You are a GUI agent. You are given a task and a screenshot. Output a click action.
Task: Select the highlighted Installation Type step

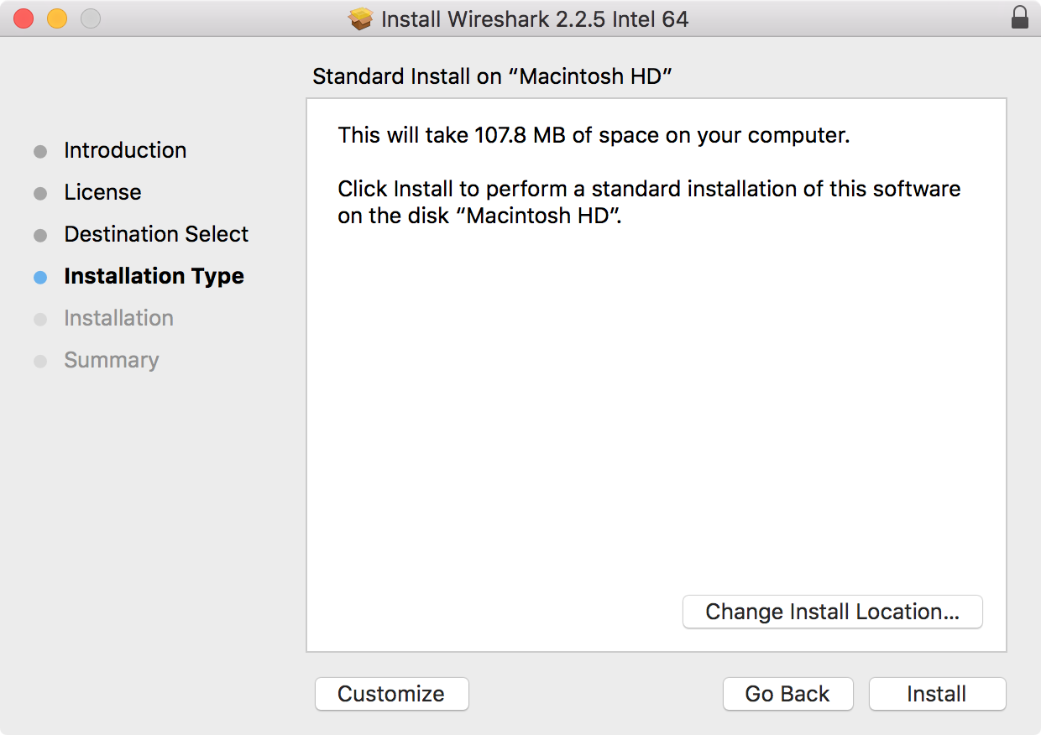pos(154,276)
